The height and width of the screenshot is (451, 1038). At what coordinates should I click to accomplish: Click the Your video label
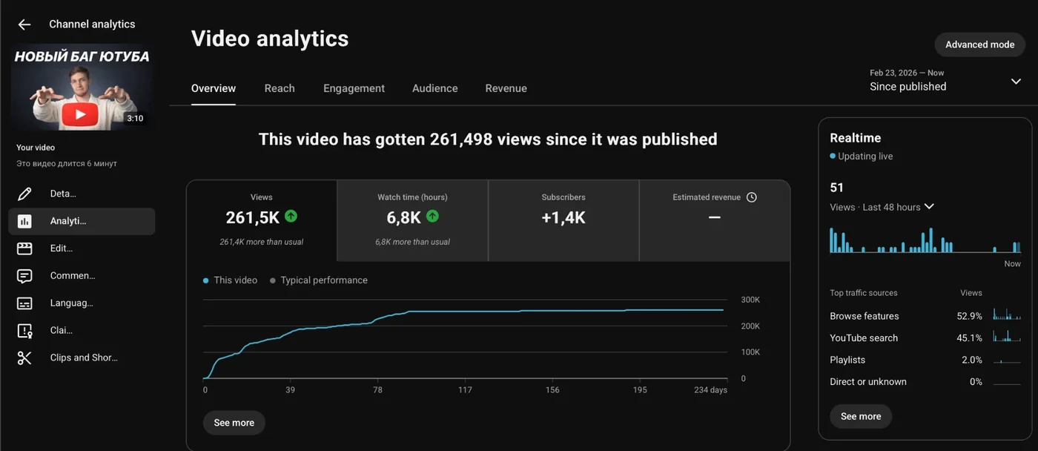tap(36, 148)
